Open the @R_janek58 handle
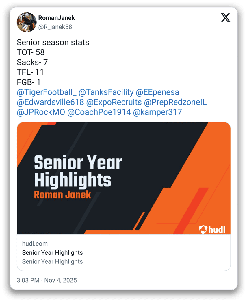The image size is (247, 302). pos(55,27)
